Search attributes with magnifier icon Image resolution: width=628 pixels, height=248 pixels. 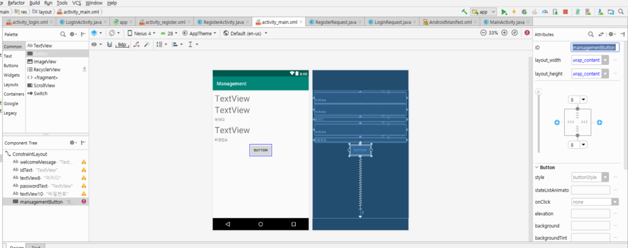point(590,34)
